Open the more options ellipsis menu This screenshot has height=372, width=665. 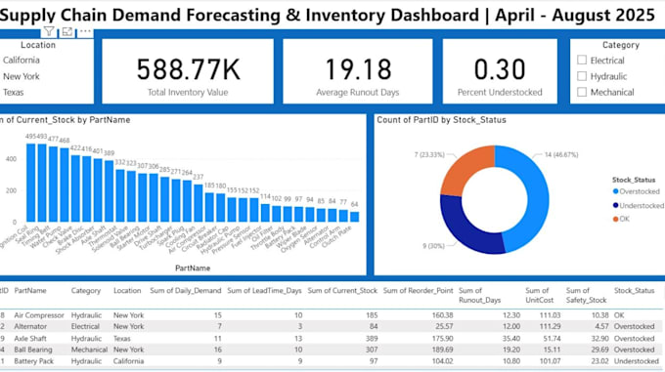click(85, 31)
